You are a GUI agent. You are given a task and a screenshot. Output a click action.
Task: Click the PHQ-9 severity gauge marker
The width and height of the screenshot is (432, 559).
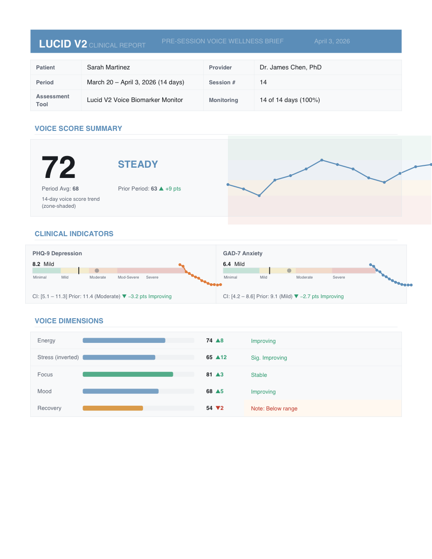tap(79, 270)
